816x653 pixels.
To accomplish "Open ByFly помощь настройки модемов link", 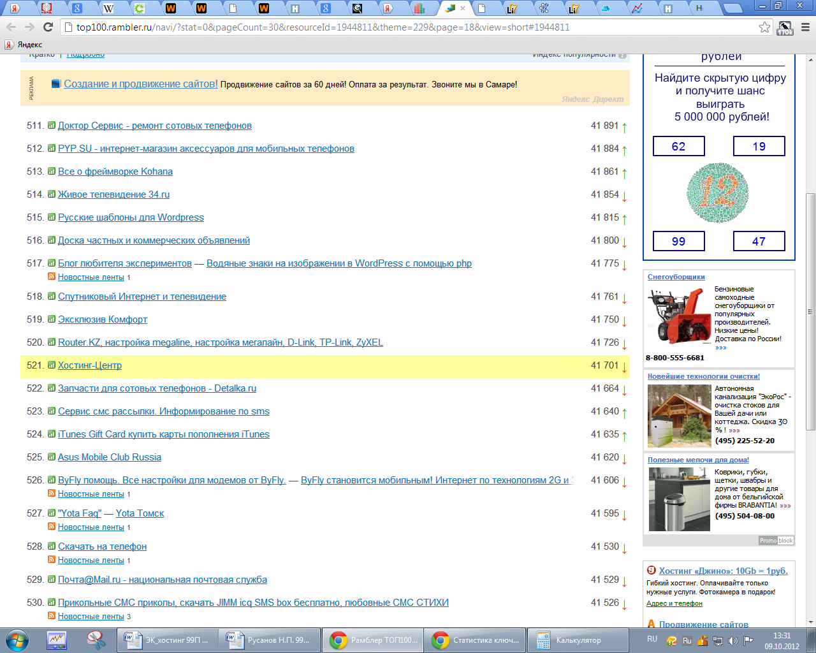I will [x=171, y=480].
